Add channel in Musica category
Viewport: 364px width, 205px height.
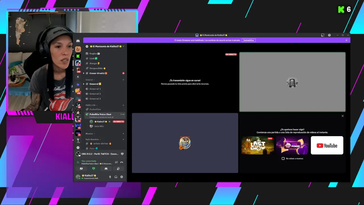123,134
